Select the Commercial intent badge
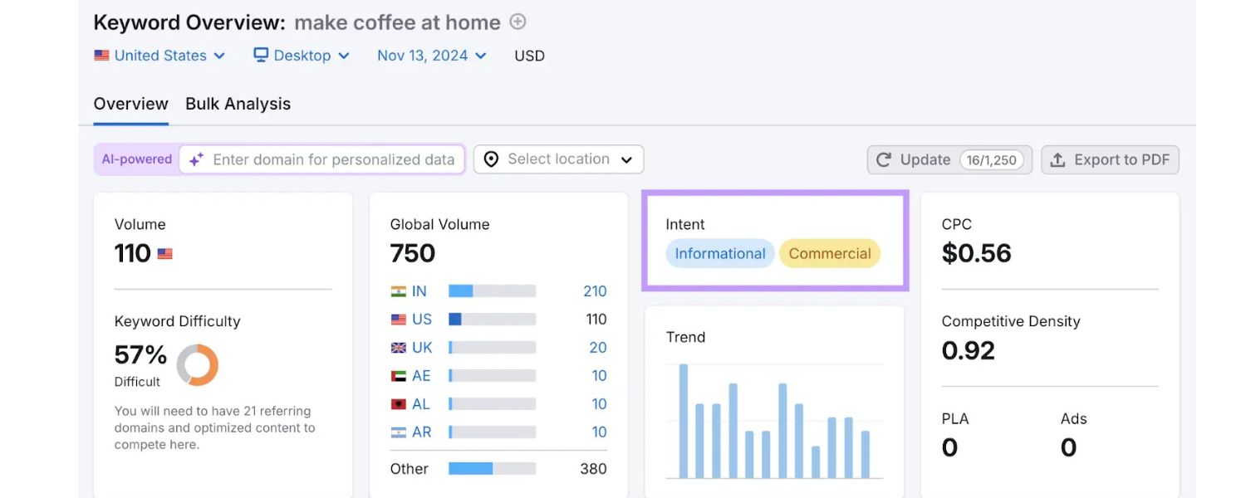This screenshot has height=498, width=1246. pos(829,253)
